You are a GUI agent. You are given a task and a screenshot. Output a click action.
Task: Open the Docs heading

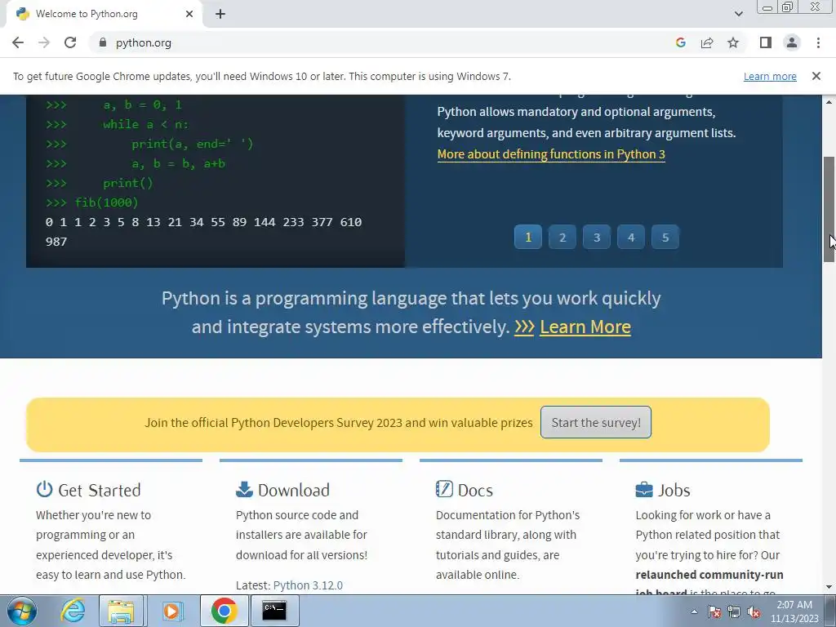[475, 490]
